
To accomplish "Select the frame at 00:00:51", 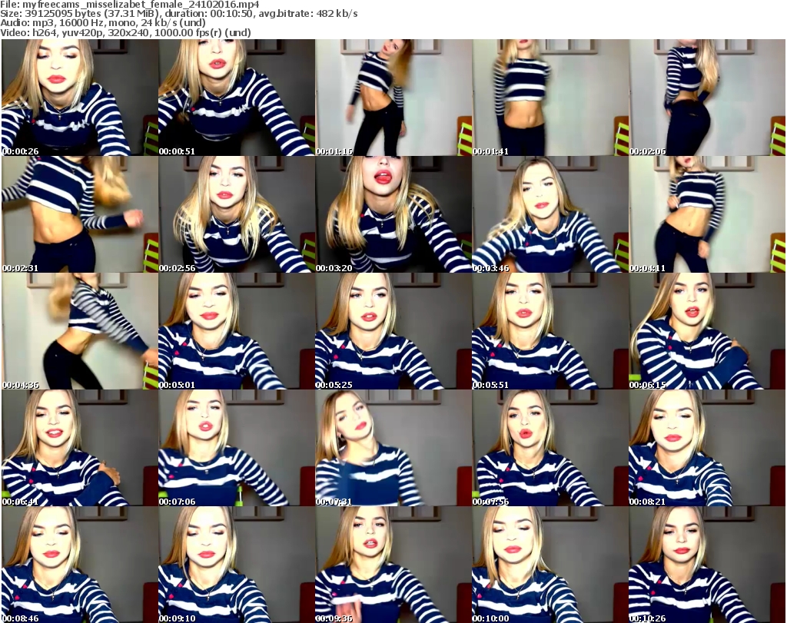I will 236,98.
